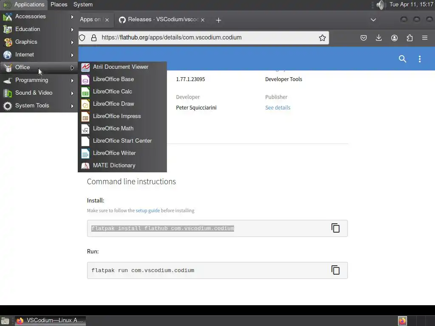Open the extensions puzzle icon
Screen dimensions: 435x326
pyautogui.click(x=410, y=38)
